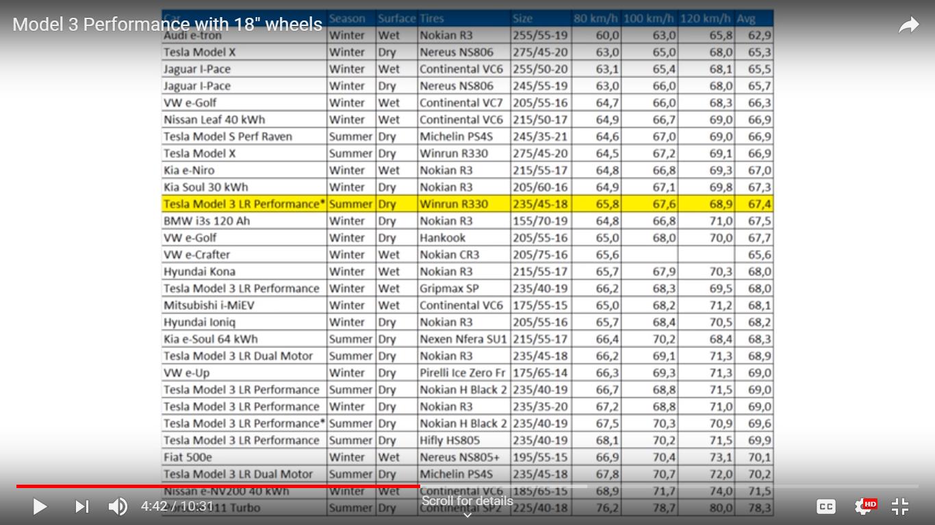
Task: Click the 'Nissan Leaf 40 kWh' cell
Action: tap(244, 120)
